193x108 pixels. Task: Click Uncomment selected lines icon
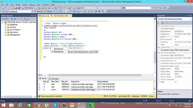point(92,11)
